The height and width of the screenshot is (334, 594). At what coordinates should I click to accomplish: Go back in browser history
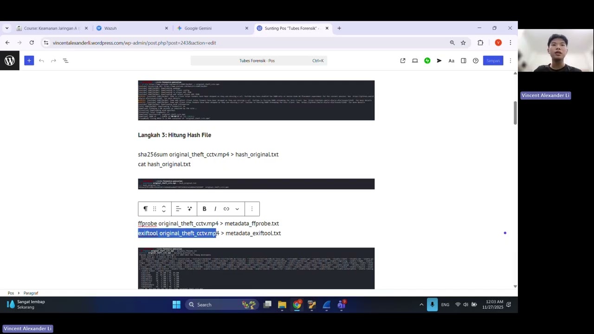click(7, 43)
